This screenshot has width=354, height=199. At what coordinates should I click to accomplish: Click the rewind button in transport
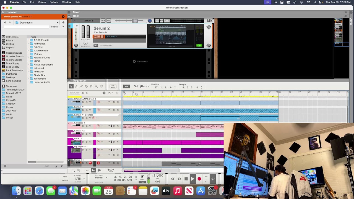pos(173,179)
